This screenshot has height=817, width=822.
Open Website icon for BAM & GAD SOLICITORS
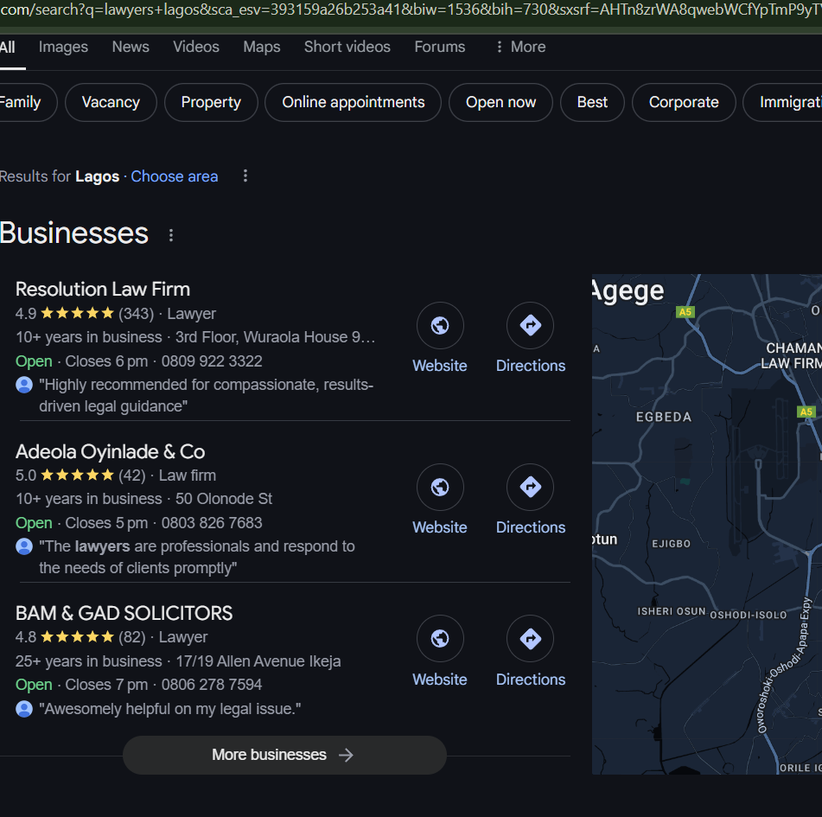440,639
